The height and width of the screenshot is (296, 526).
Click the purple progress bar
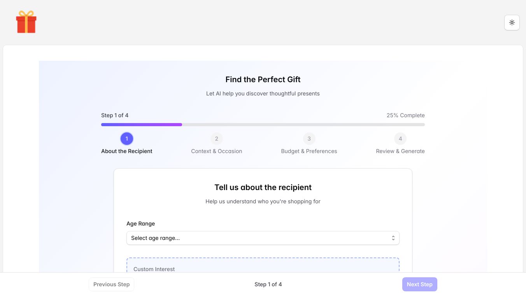pos(142,125)
